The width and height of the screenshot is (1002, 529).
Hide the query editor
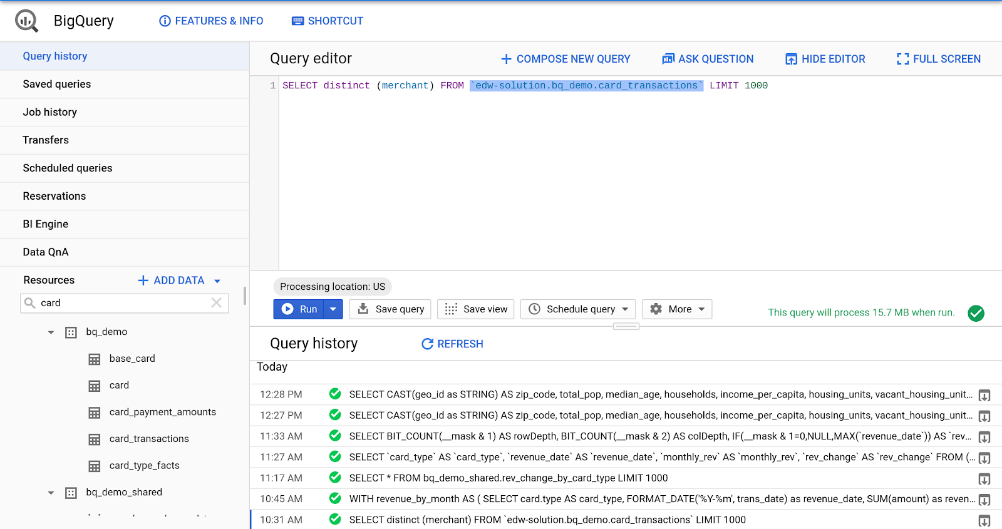(825, 59)
